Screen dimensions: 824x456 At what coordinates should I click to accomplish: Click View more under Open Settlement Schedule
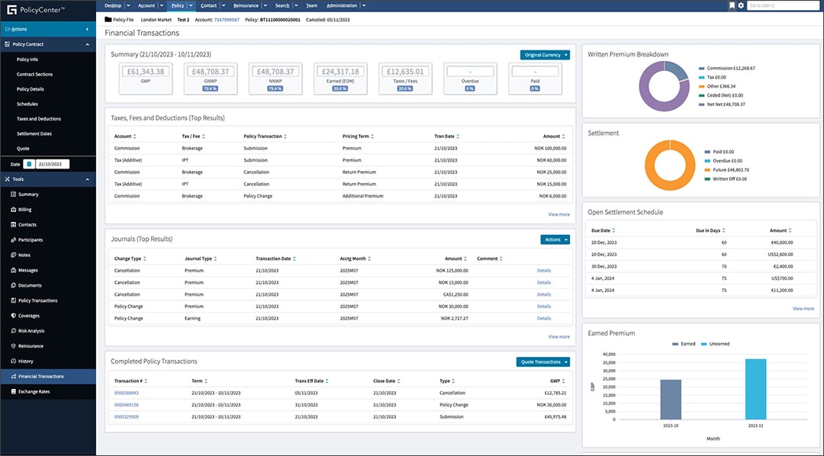tap(803, 308)
